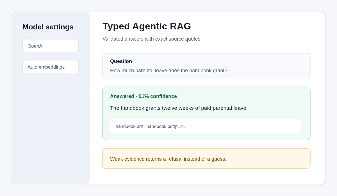Click the twelve weeks paid leave answer
This screenshot has width=337, height=196.
[x=179, y=108]
